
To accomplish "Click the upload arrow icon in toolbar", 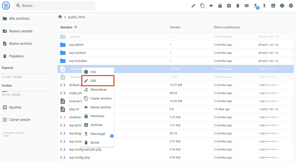I will (264, 6).
